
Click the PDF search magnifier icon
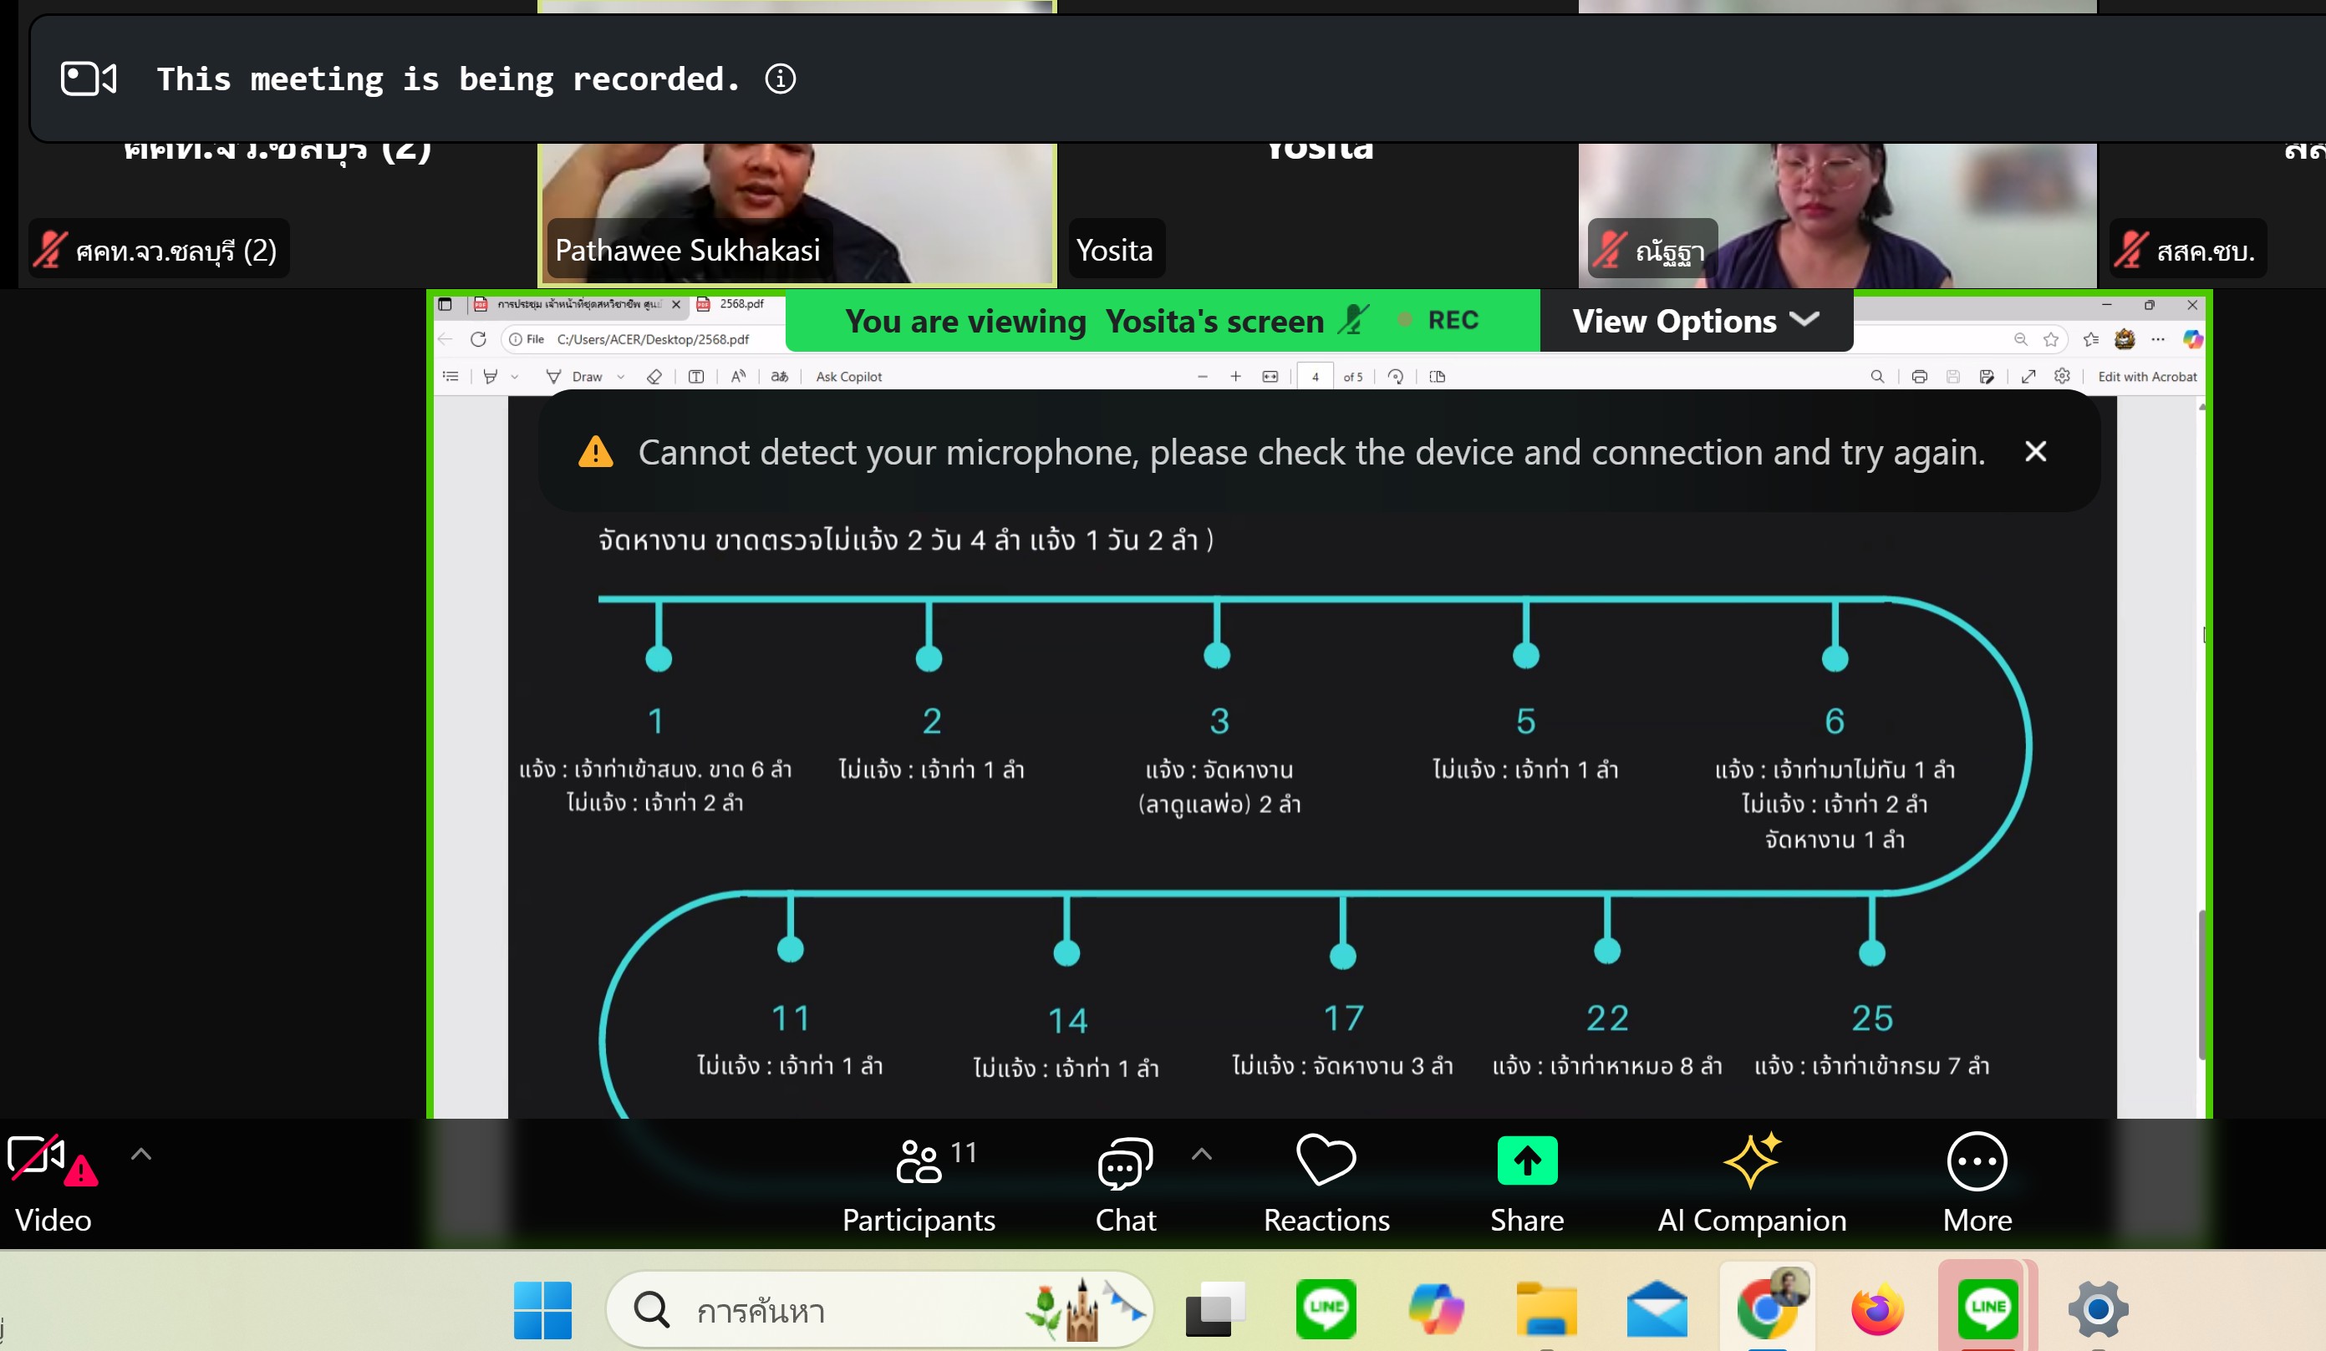coord(1877,377)
